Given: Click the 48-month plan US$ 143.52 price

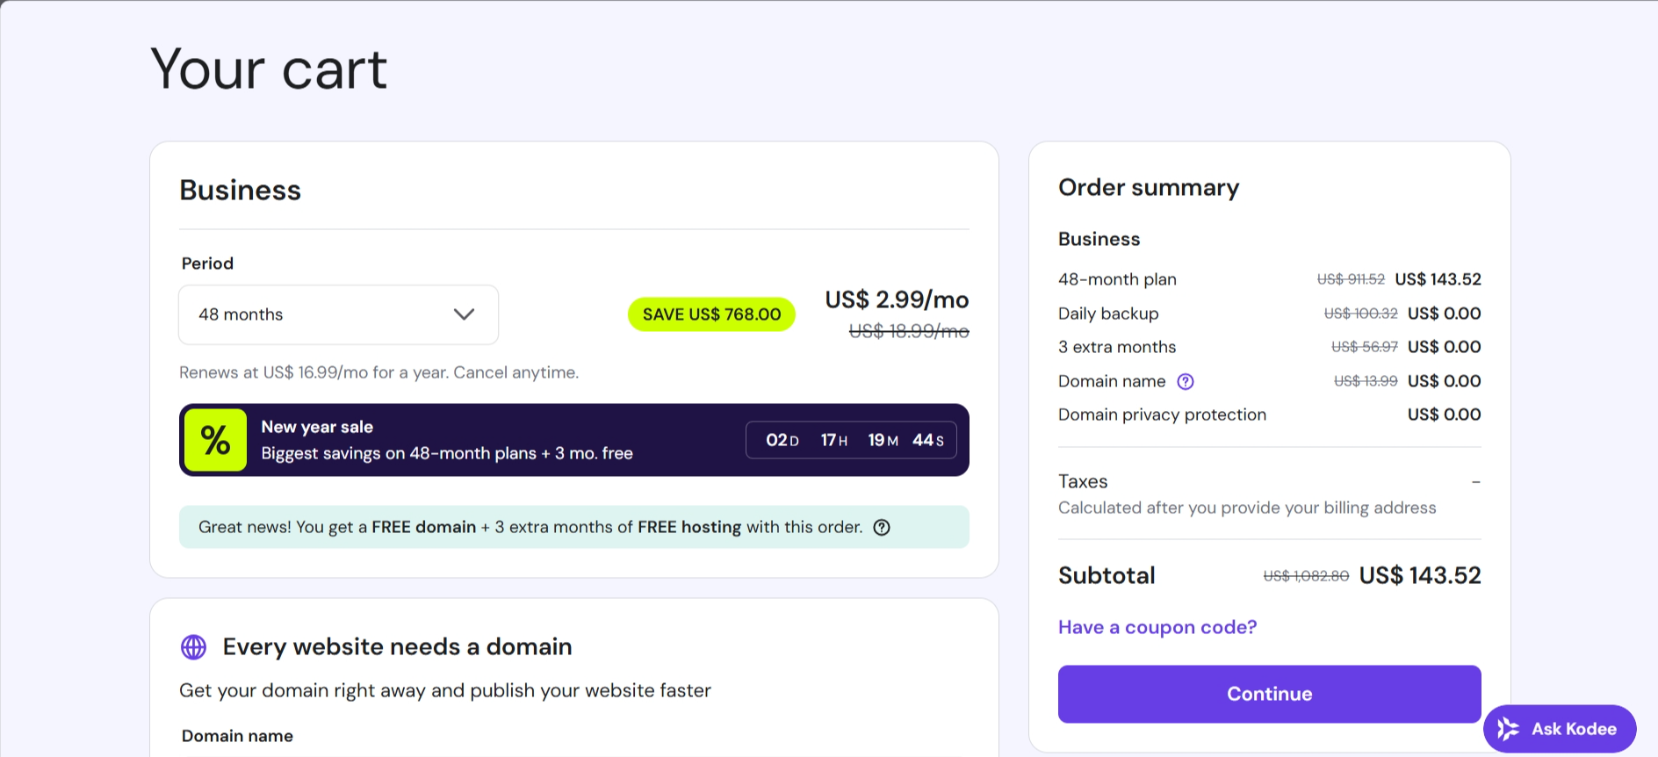Looking at the screenshot, I should click(x=1438, y=279).
